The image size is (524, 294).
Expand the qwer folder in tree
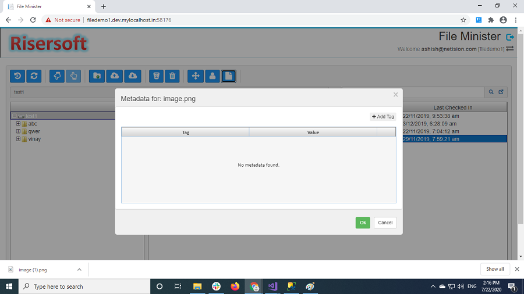pyautogui.click(x=18, y=131)
